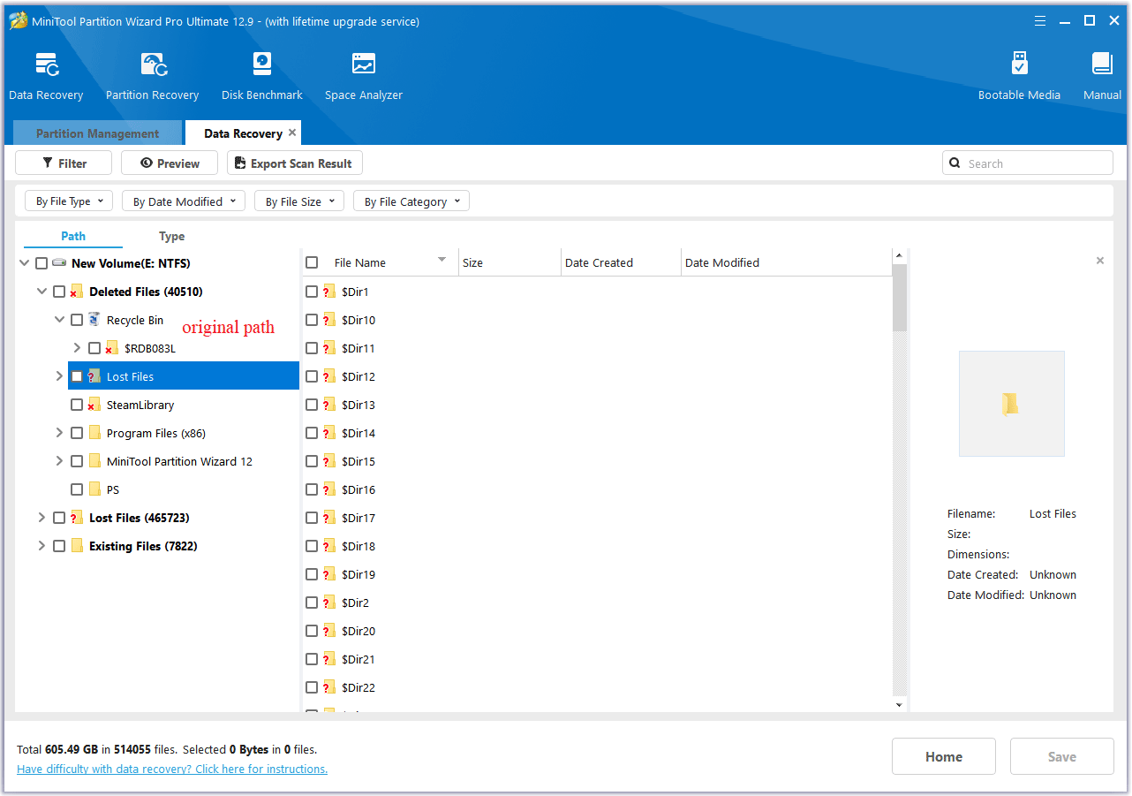The image size is (1132, 796).
Task: Sort by the File Name column header
Action: click(380, 262)
